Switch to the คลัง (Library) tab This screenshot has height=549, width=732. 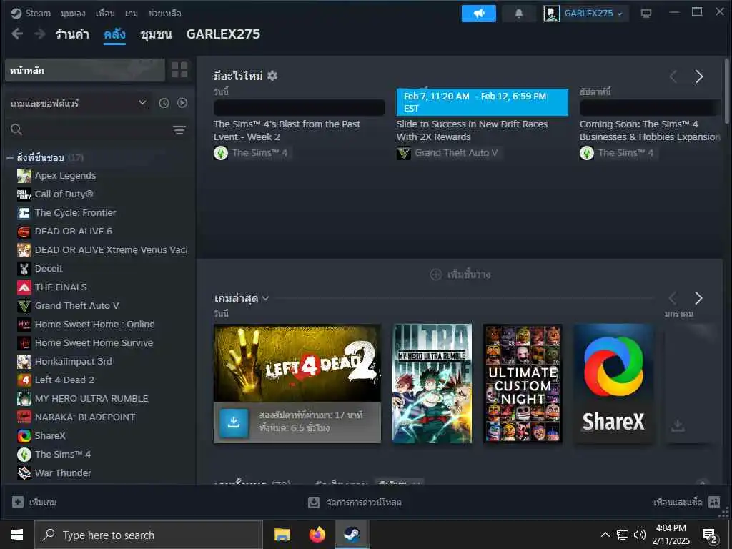click(114, 34)
